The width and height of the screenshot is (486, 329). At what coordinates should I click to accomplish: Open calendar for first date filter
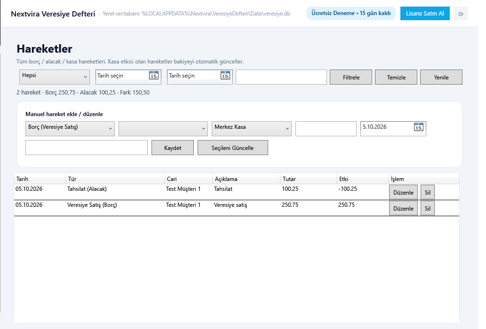(154, 75)
